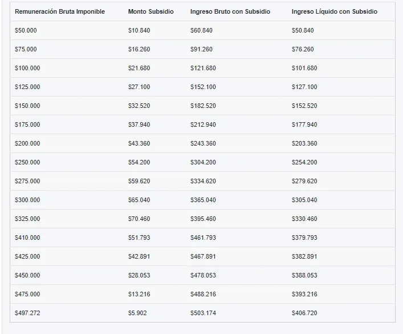Select the $212.940 gross income cell
Screen dimensions: 403x334
(x=203, y=124)
